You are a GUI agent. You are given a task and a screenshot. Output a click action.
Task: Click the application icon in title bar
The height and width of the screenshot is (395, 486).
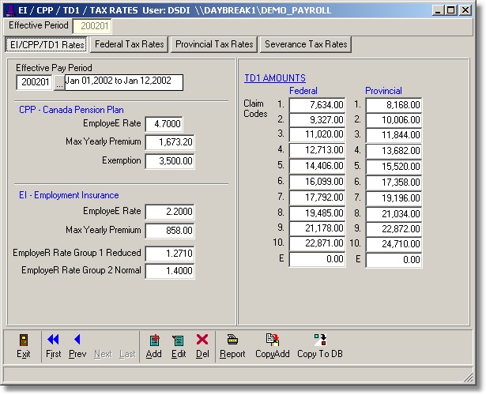pyautogui.click(x=11, y=10)
